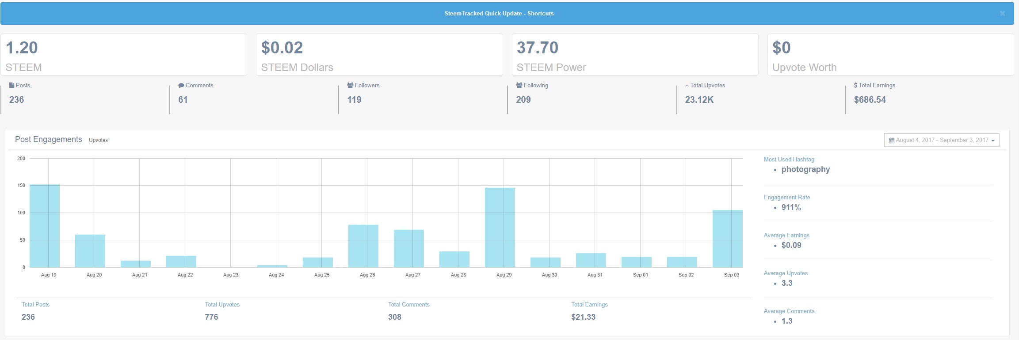Viewport: 1019px width, 340px height.
Task: Click the calendar icon in date range picker
Action: (892, 140)
